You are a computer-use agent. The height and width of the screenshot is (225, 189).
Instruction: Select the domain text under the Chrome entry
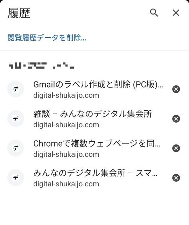point(66,154)
